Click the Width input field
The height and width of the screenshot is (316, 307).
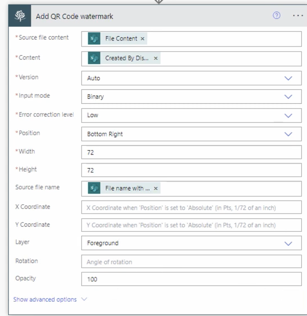coord(191,152)
